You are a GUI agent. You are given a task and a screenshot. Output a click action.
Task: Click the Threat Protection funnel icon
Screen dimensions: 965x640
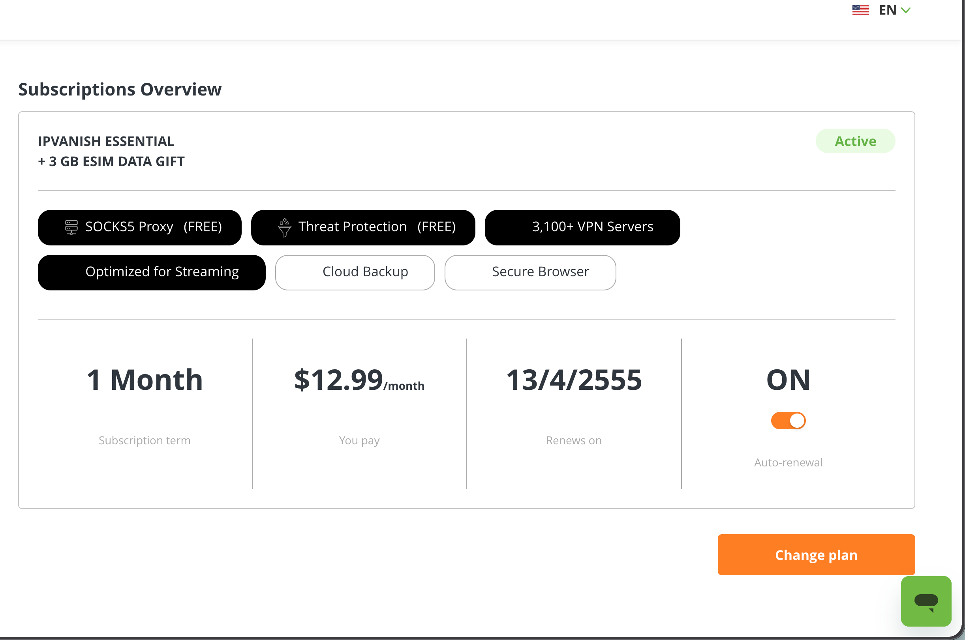[285, 227]
